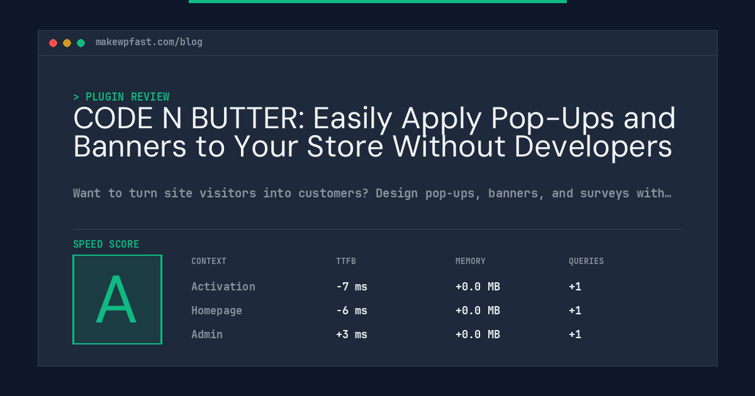Click the excerpt starting 'Want to turn site visitors'
Screen dimensions: 755x396
pyautogui.click(x=372, y=193)
